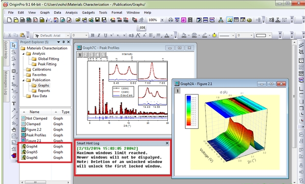Sort list by Name column header

click(x=34, y=112)
